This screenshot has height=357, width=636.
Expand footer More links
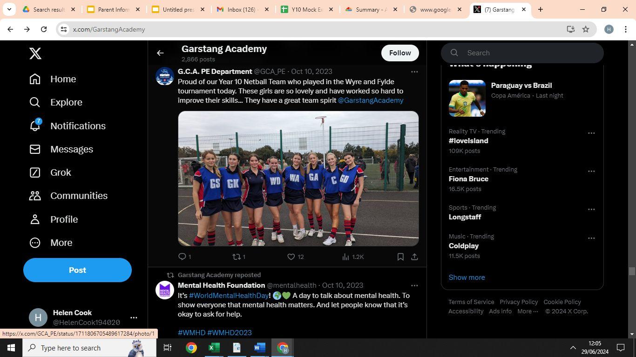[528, 311]
